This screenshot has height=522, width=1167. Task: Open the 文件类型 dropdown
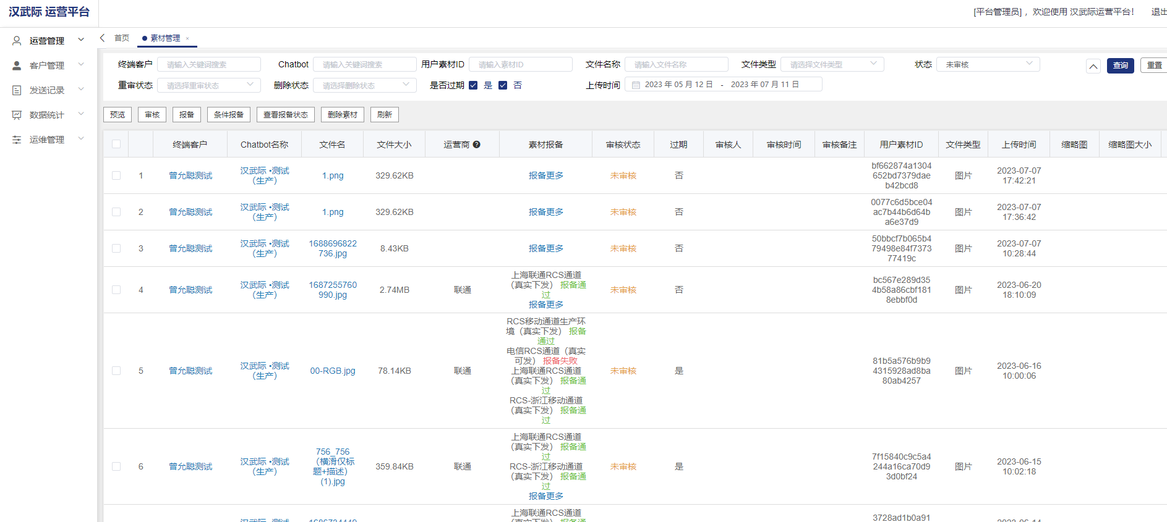(832, 64)
